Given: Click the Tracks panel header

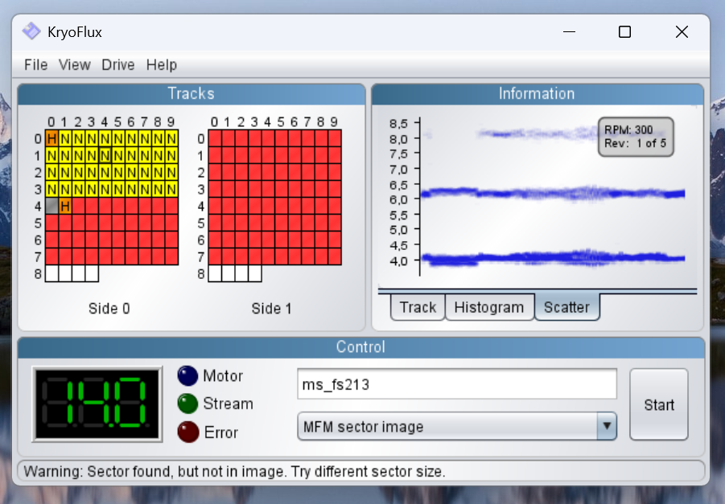Looking at the screenshot, I should pos(192,94).
